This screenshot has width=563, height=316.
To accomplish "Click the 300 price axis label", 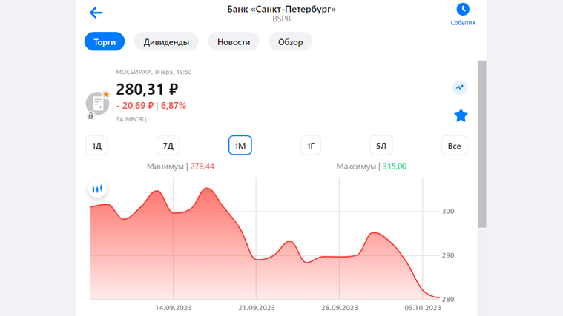I will coord(448,212).
